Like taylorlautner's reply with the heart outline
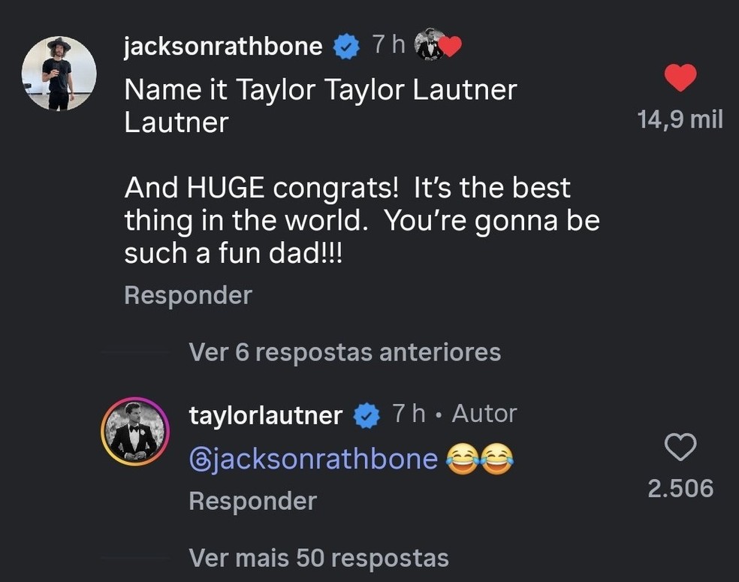The width and height of the screenshot is (739, 582). pos(680,448)
